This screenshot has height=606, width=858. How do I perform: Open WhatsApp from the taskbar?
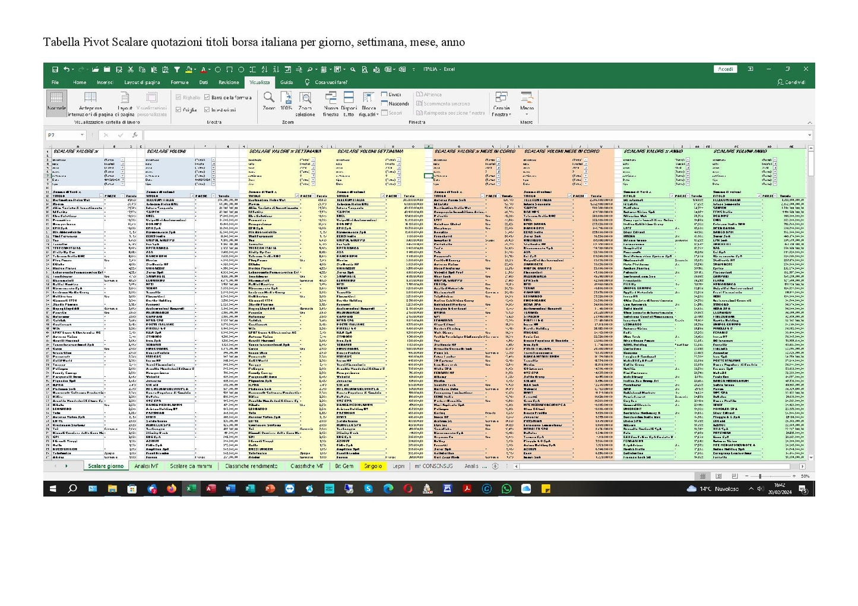[506, 488]
